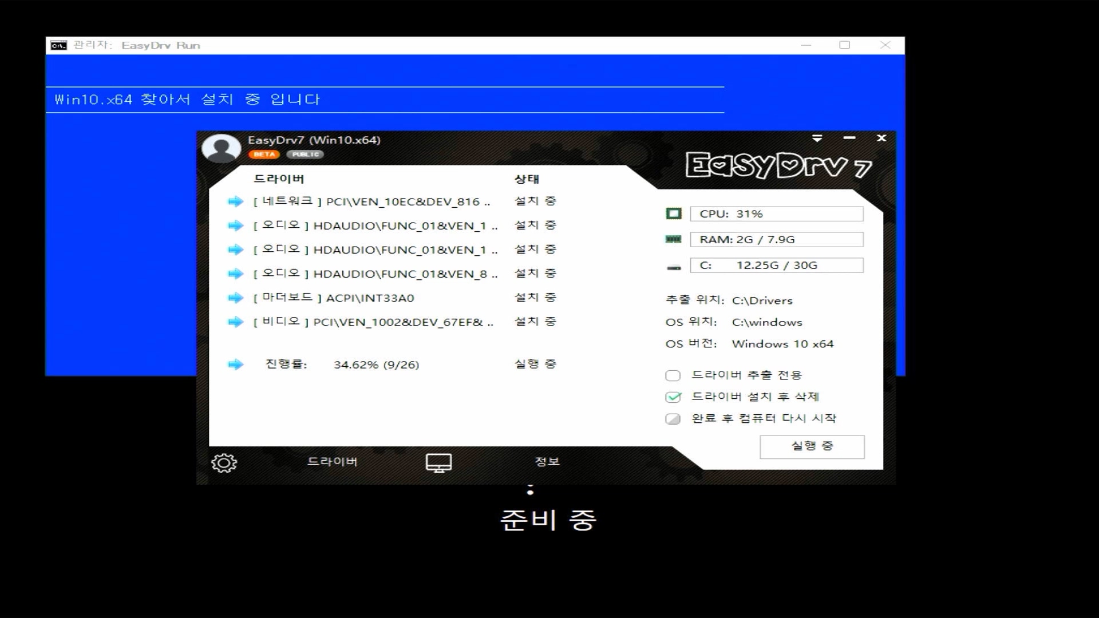Select the 마더보드 ACPI\INT33A0 row
The image size is (1099, 618).
(334, 298)
